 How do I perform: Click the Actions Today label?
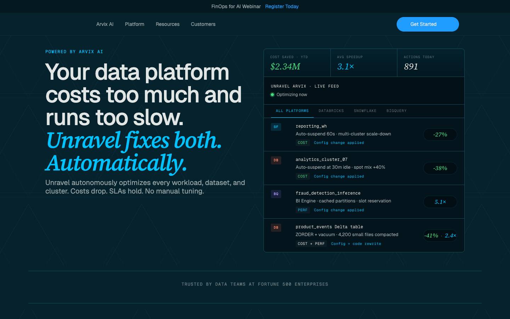click(x=419, y=57)
